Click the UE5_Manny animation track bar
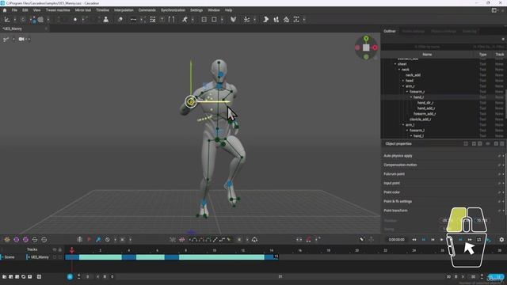Screen dimensions: 507x285 point(172,257)
